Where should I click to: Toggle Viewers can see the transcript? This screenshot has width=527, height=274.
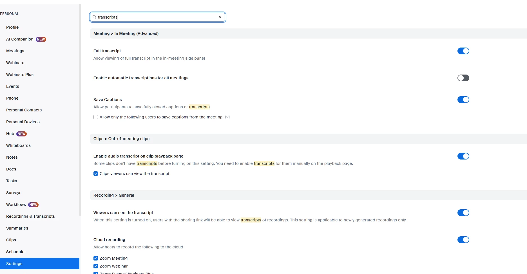pos(463,213)
